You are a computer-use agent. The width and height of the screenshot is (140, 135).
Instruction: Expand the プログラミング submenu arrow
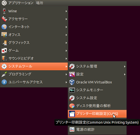(66, 74)
